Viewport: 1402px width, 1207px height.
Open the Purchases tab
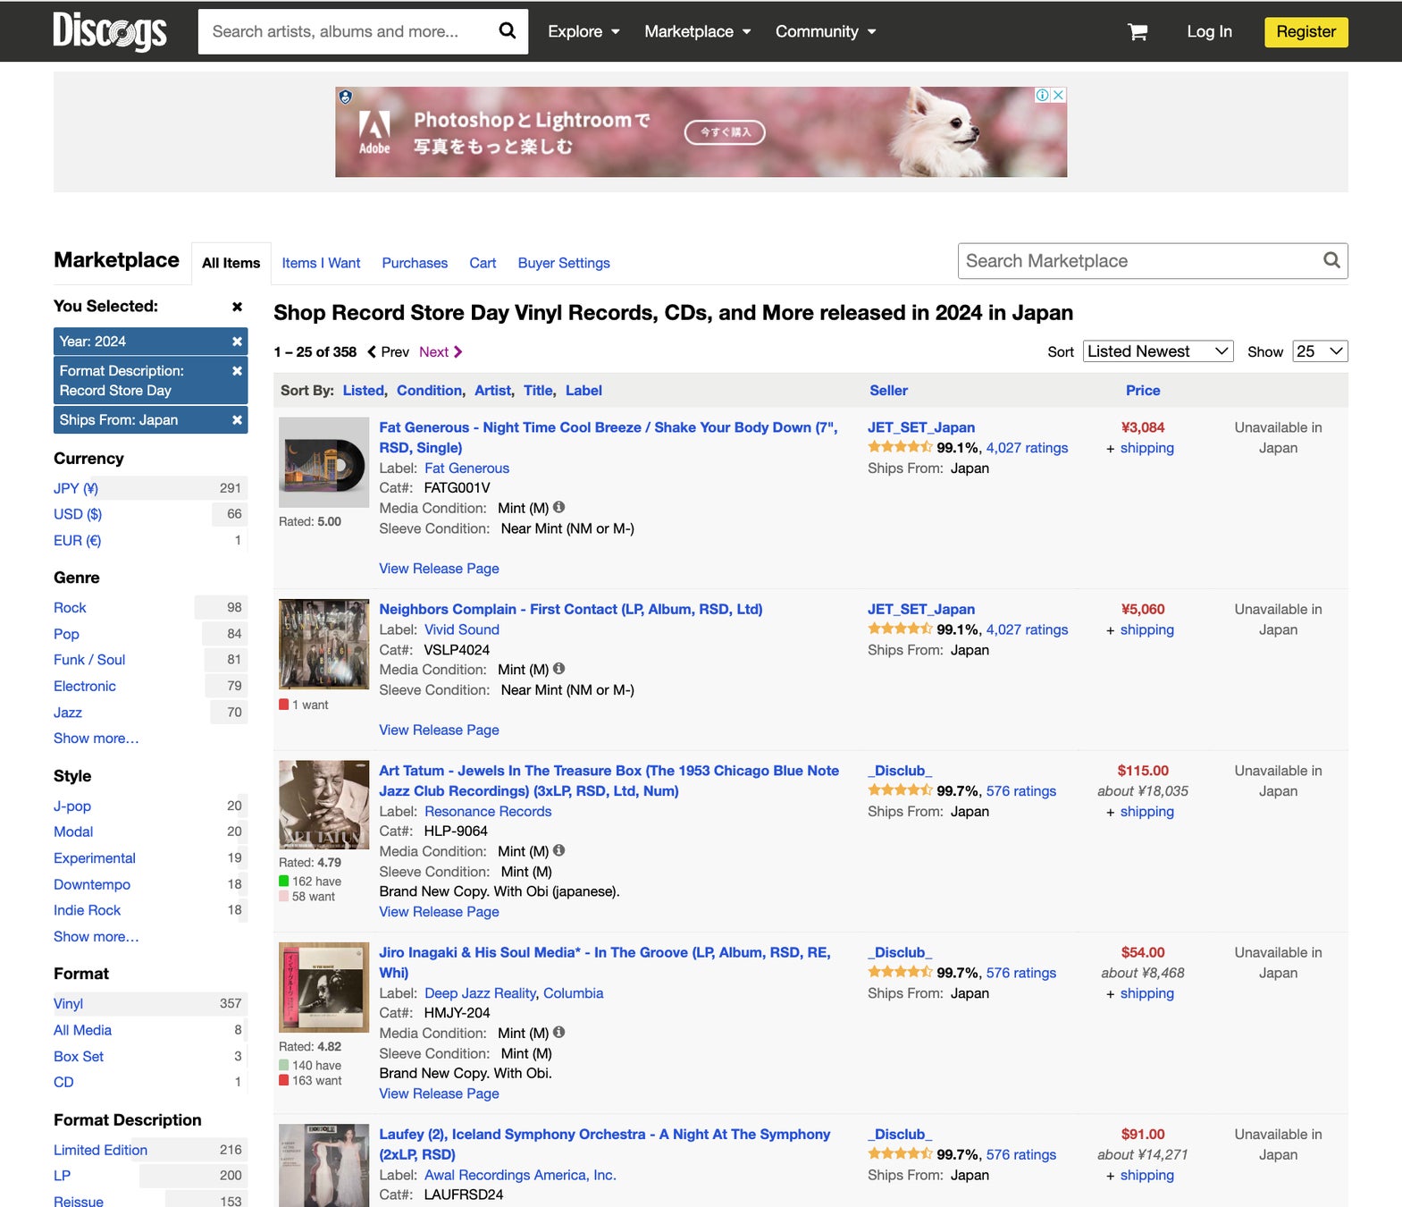click(415, 263)
